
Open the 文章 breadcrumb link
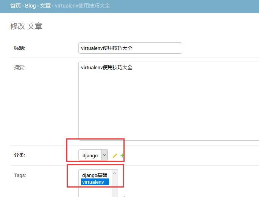coord(45,6)
